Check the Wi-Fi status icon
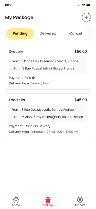 click(83, 5)
